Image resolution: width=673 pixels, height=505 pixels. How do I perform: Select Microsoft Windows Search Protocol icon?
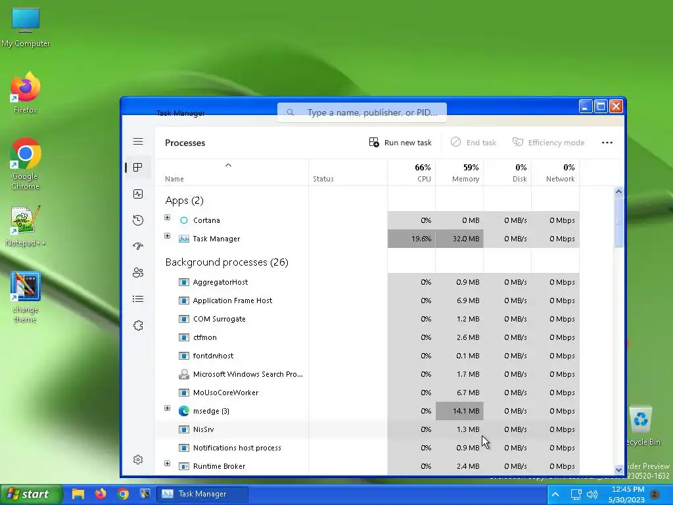(184, 374)
